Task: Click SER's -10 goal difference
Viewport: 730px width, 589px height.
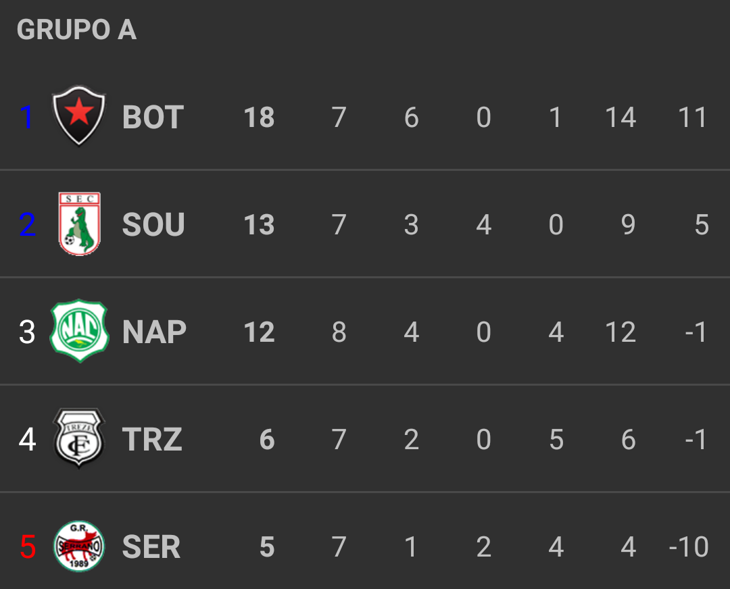Action: 689,546
